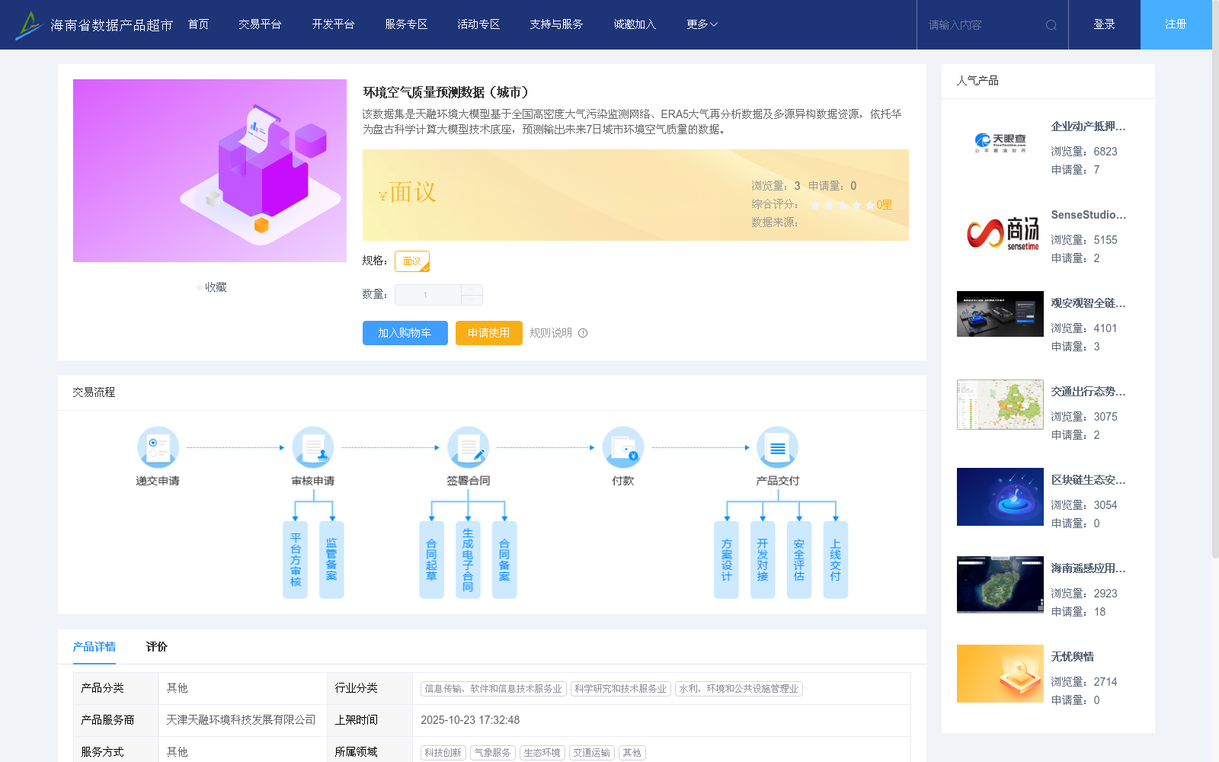Select the 面议 specification option

(412, 261)
